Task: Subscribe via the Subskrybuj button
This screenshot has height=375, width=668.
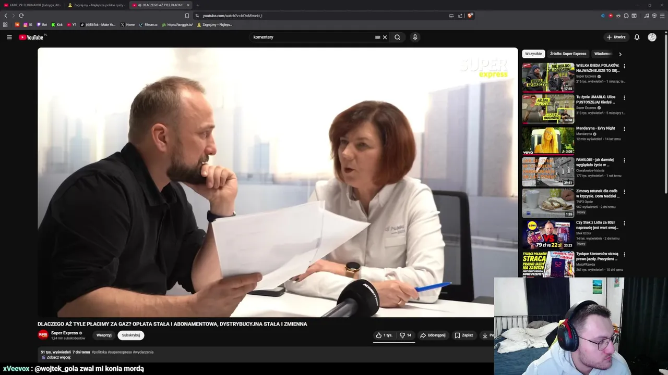Action: coord(130,335)
